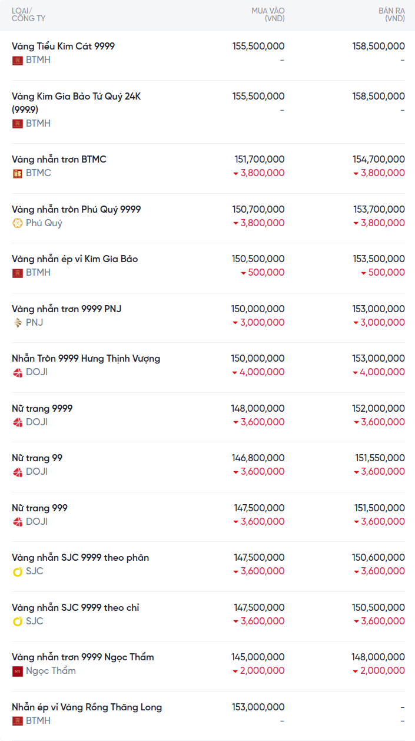
Task: Click BTMH logo under Vàng Tiểu Kim Cát
Action: 18,60
